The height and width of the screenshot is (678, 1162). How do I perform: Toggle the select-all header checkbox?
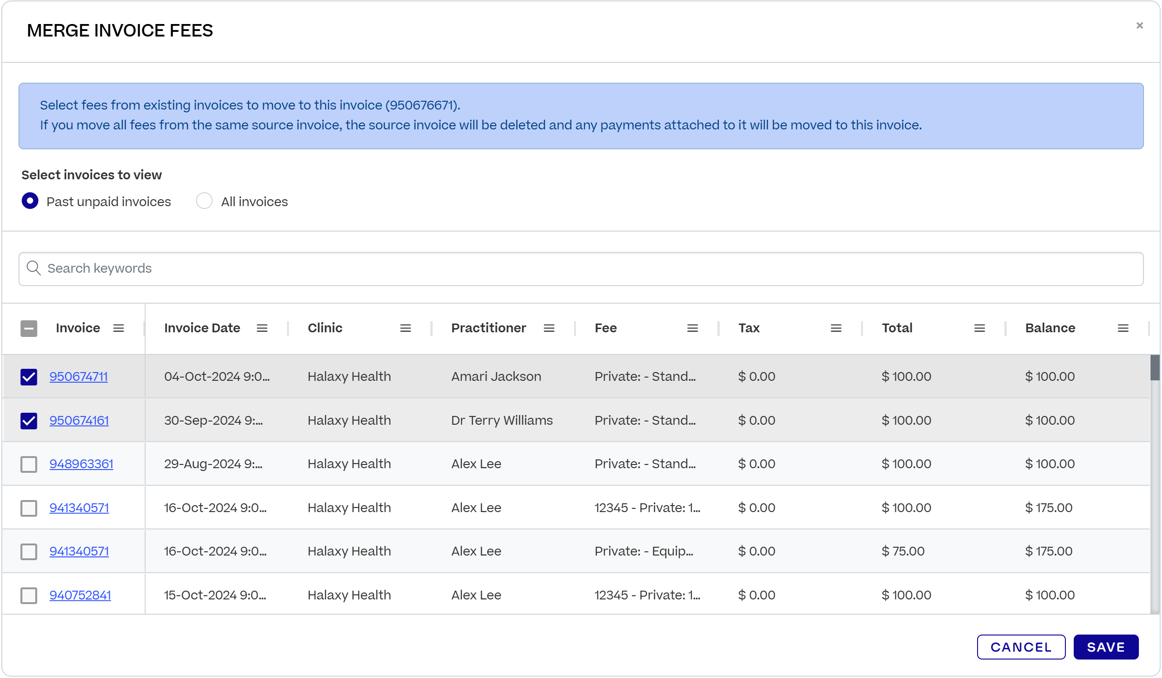point(29,328)
